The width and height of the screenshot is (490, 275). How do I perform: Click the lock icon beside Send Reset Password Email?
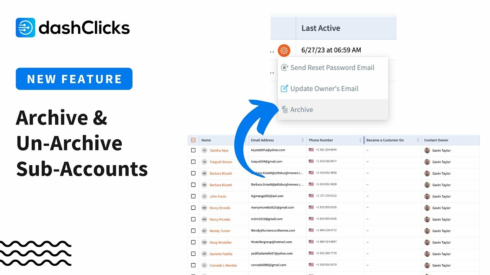pyautogui.click(x=284, y=68)
